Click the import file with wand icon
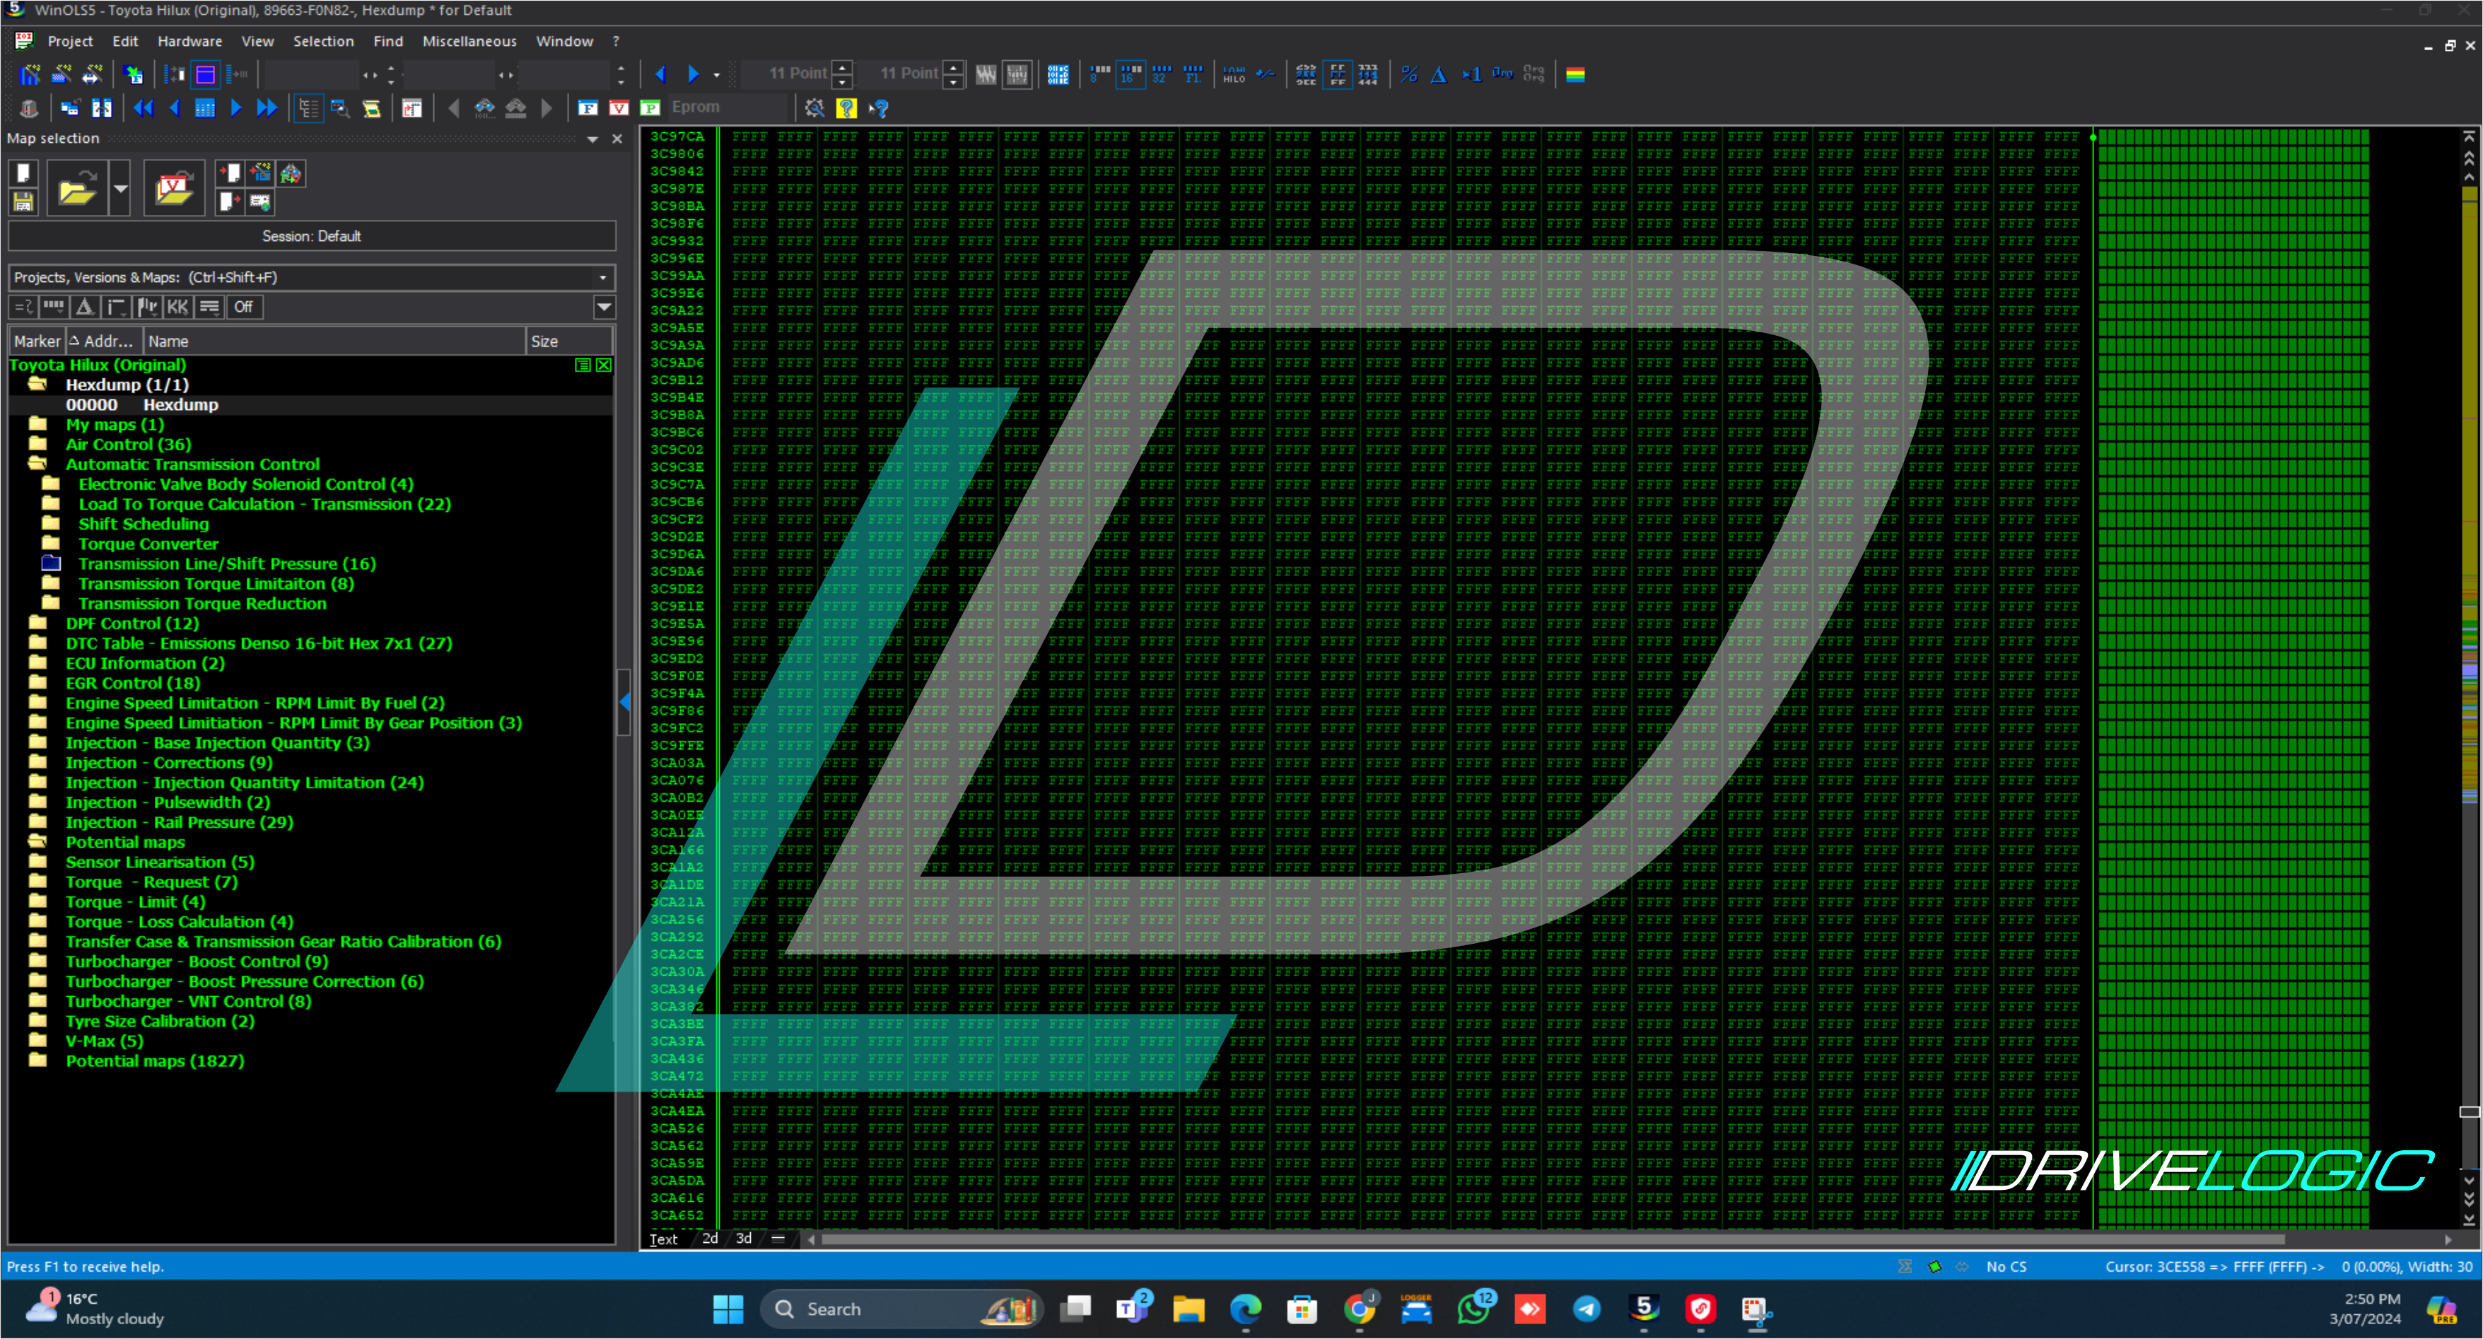Image resolution: width=2483 pixels, height=1339 pixels. click(x=260, y=173)
